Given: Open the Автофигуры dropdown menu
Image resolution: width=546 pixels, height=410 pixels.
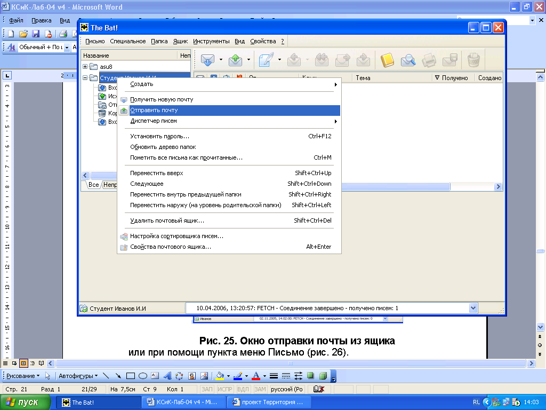Looking at the screenshot, I should (x=78, y=376).
